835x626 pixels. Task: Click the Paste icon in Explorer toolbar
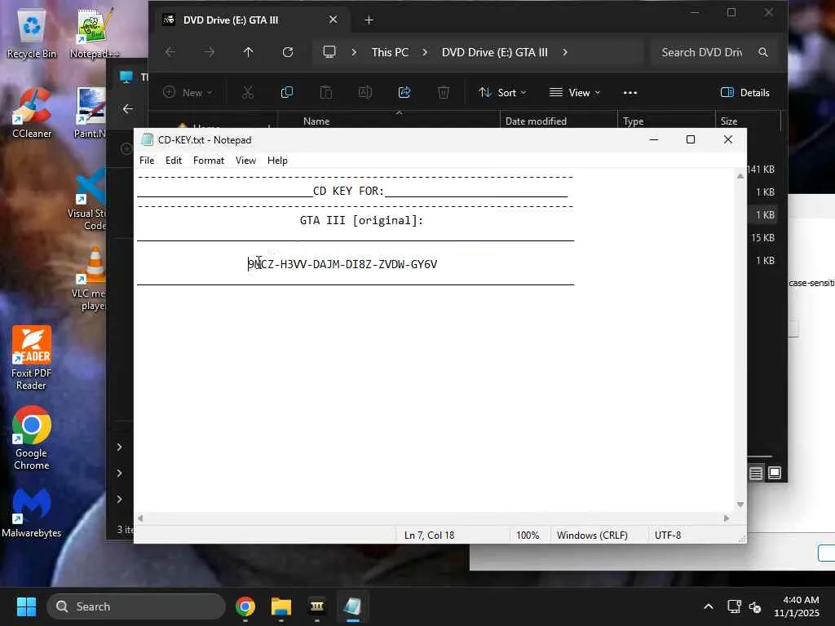pyautogui.click(x=326, y=93)
